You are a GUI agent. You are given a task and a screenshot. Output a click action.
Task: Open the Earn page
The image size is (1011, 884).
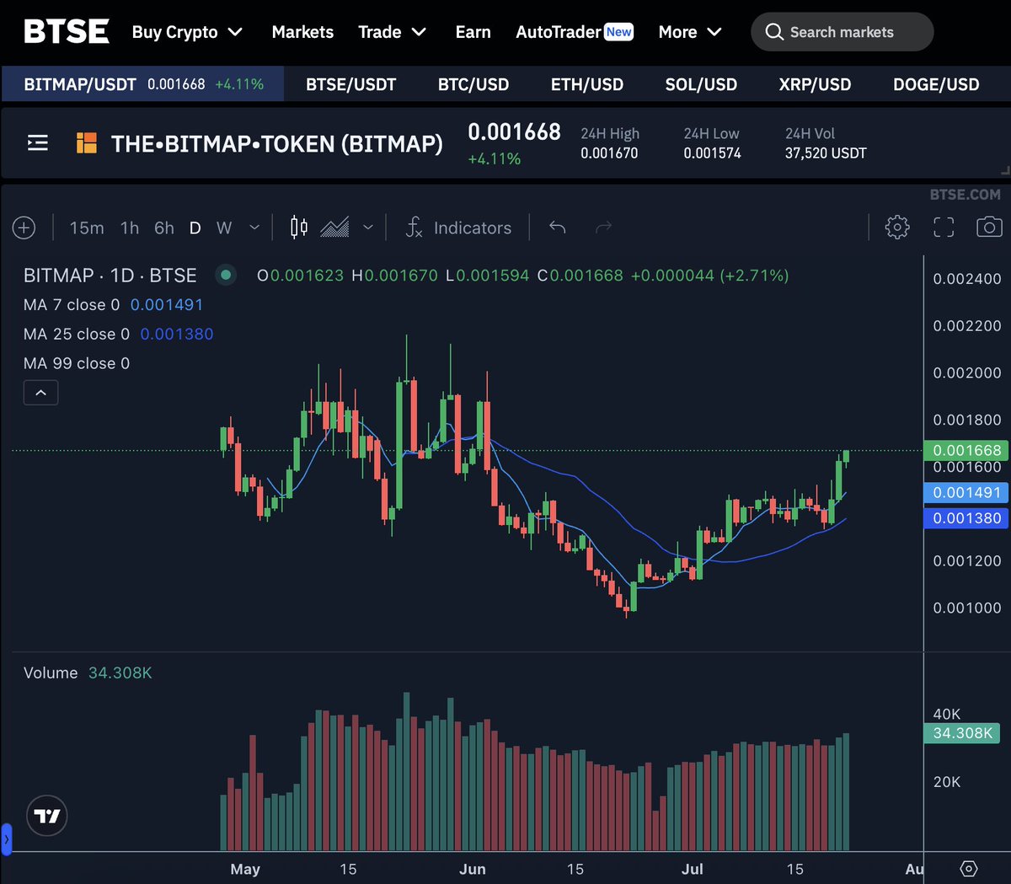click(473, 32)
